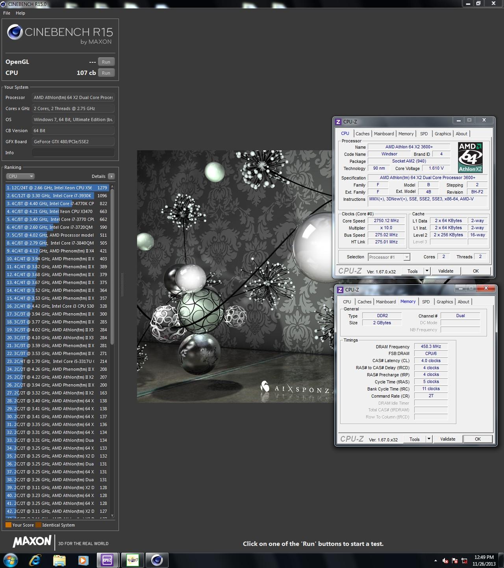Run the OpenGL benchmark
This screenshot has height=568, width=504.
(x=106, y=62)
